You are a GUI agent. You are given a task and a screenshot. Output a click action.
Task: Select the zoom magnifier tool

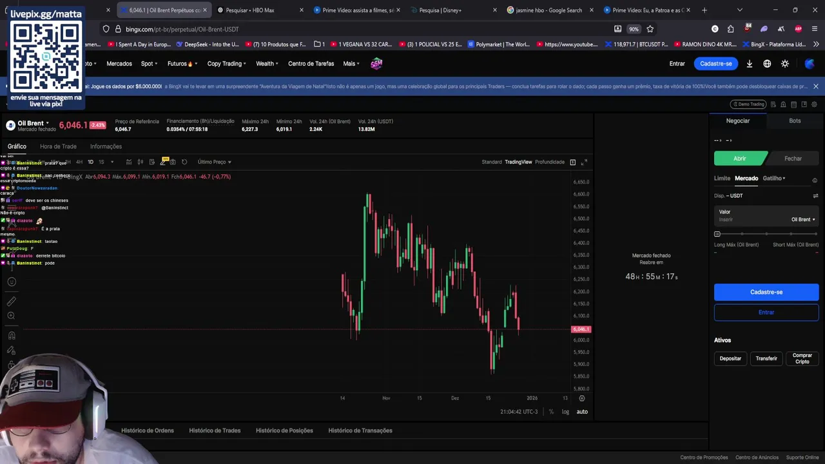click(11, 316)
